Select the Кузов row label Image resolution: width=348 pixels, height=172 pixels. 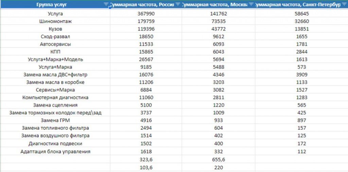55,29
